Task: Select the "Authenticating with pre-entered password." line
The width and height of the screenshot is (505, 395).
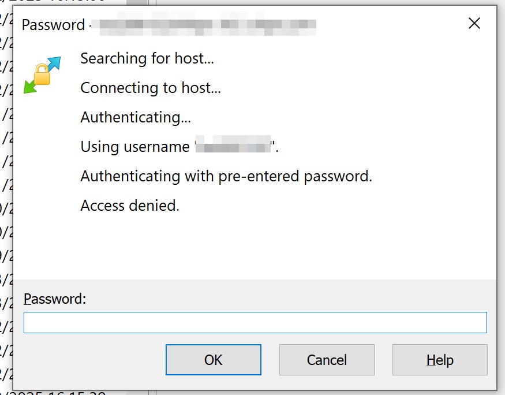Action: [x=226, y=176]
